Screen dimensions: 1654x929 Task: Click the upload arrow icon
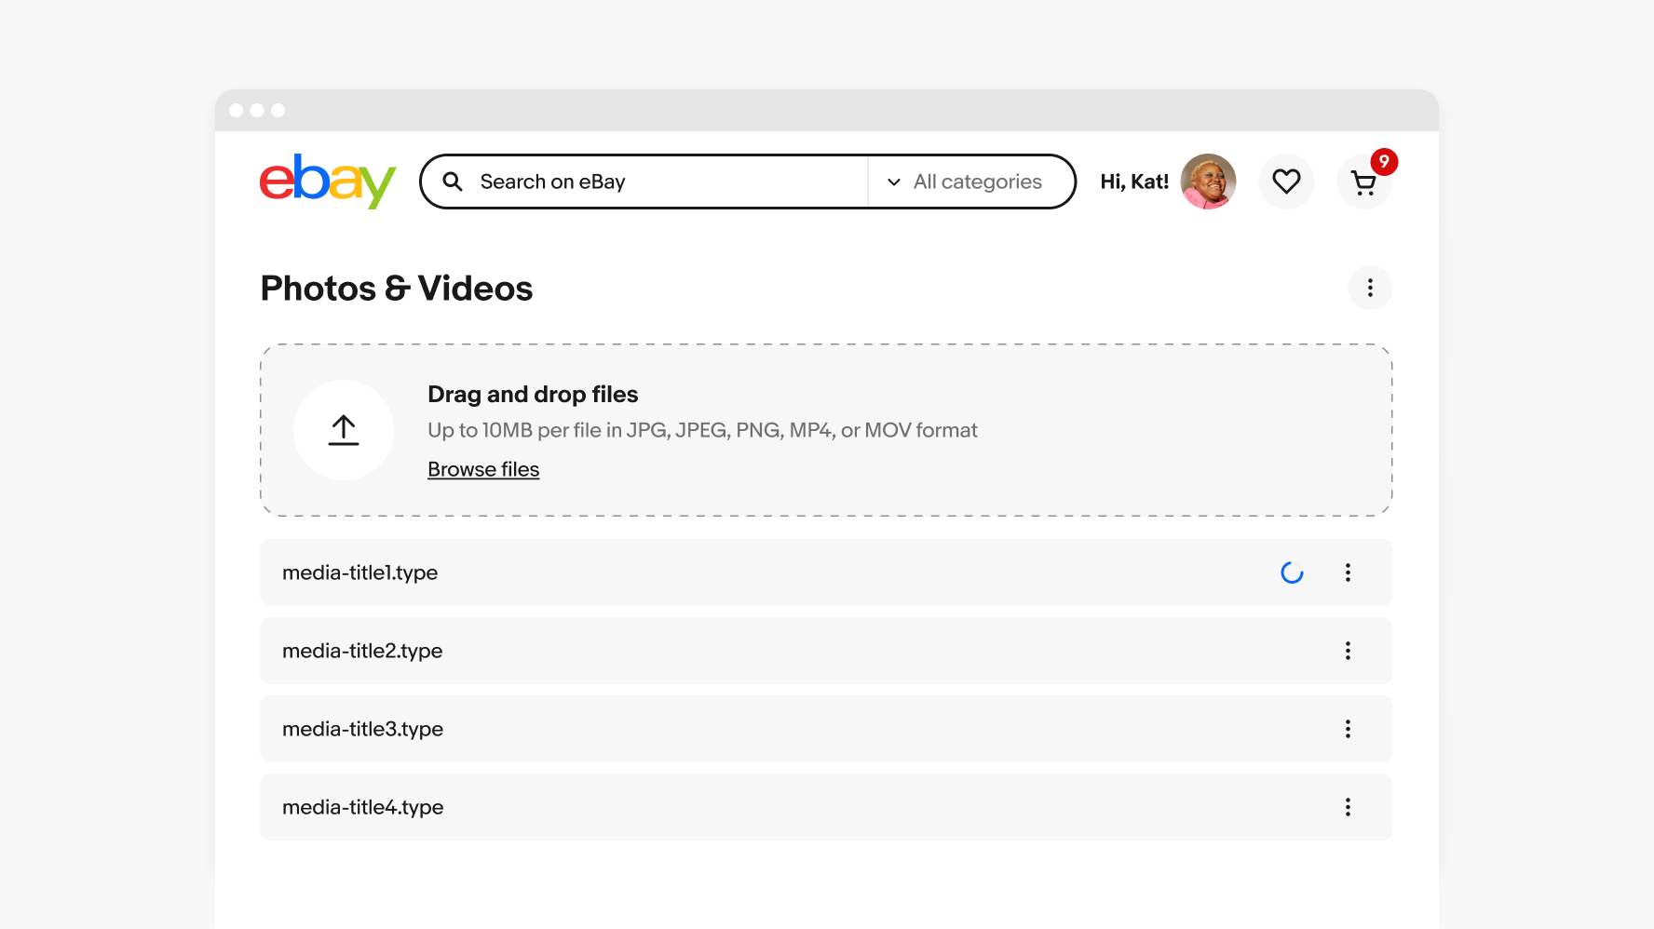click(x=344, y=430)
